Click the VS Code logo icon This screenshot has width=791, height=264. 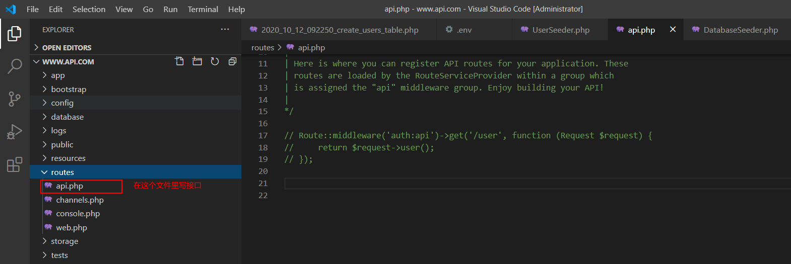[11, 9]
